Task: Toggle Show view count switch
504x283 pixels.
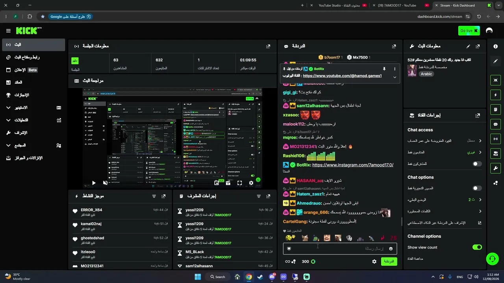Action: point(477,247)
